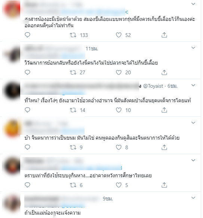Open the 9ชม. timestamp link
Screen dimensions: 203x218
(x=108, y=199)
